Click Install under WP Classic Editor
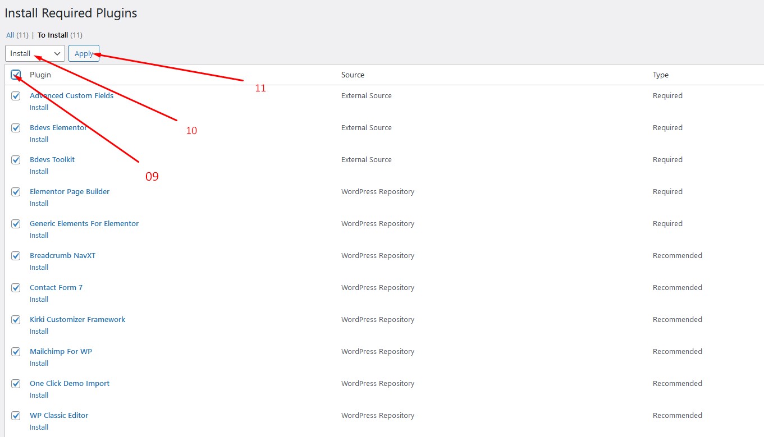 coord(39,427)
